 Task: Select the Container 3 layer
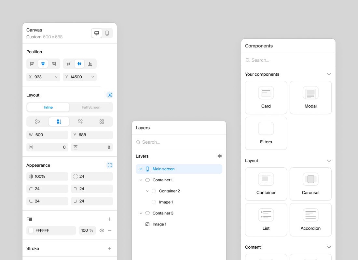pos(163,213)
